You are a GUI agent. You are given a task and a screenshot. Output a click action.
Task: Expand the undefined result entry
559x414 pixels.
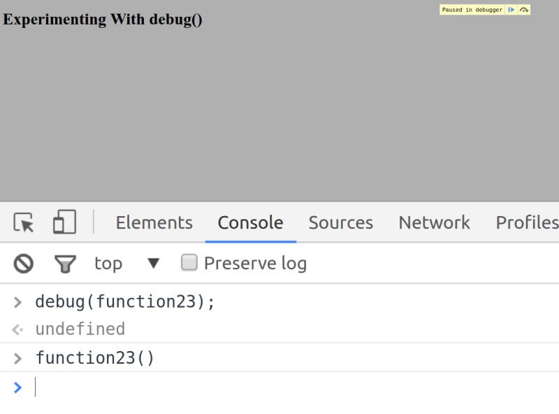tap(17, 329)
